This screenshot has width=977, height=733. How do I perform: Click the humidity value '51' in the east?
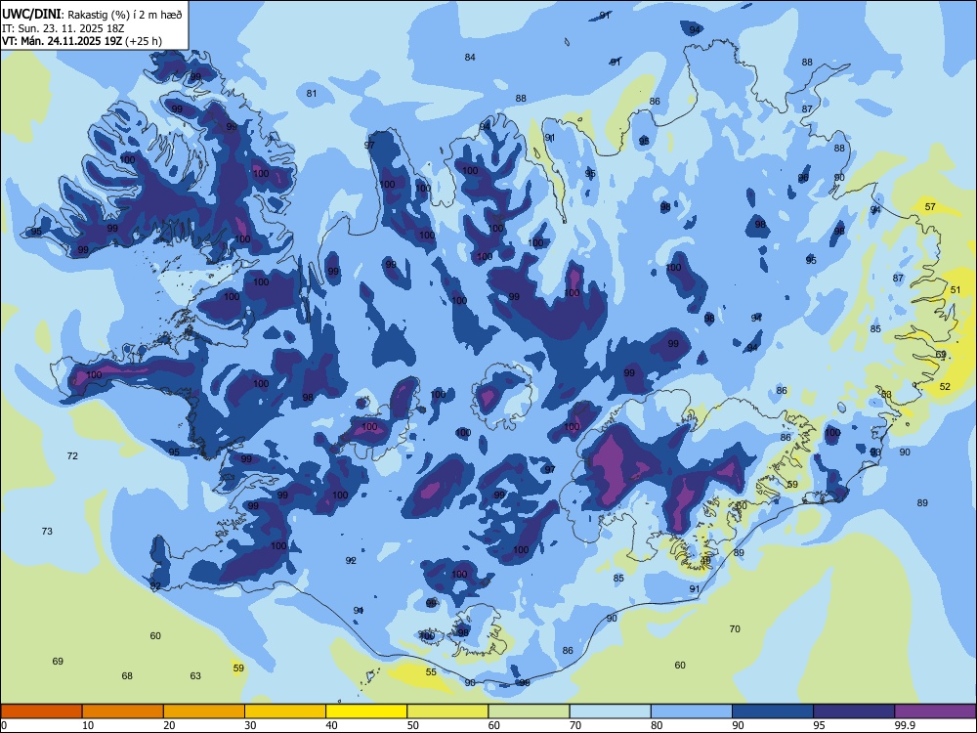coord(956,290)
